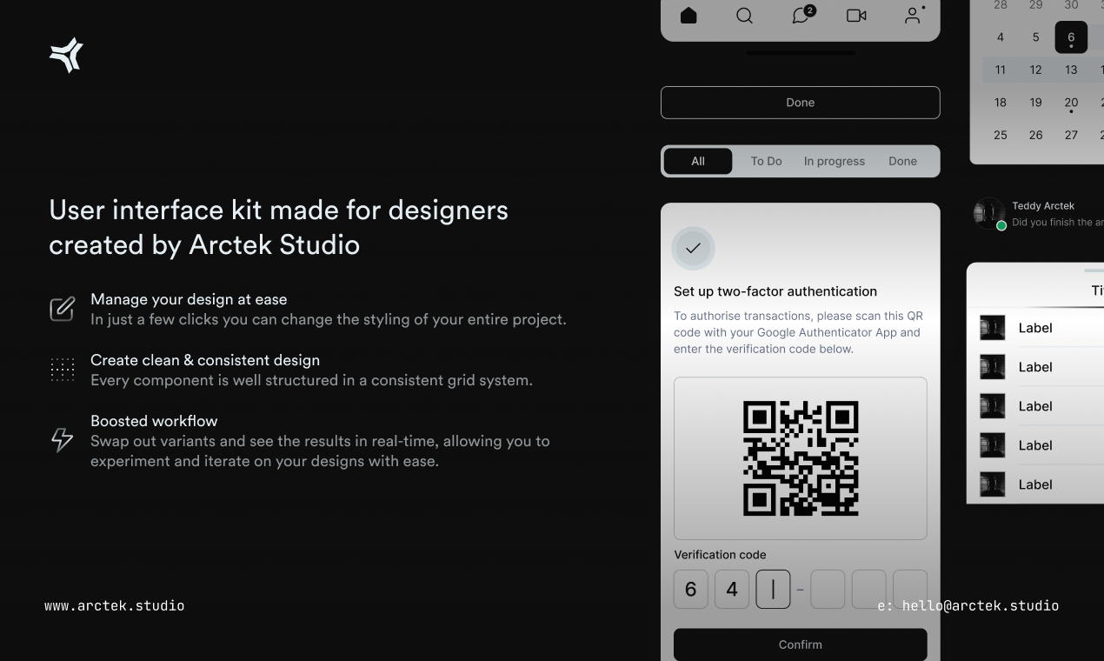
Task: Click verification digit box showing 6
Action: click(x=691, y=589)
